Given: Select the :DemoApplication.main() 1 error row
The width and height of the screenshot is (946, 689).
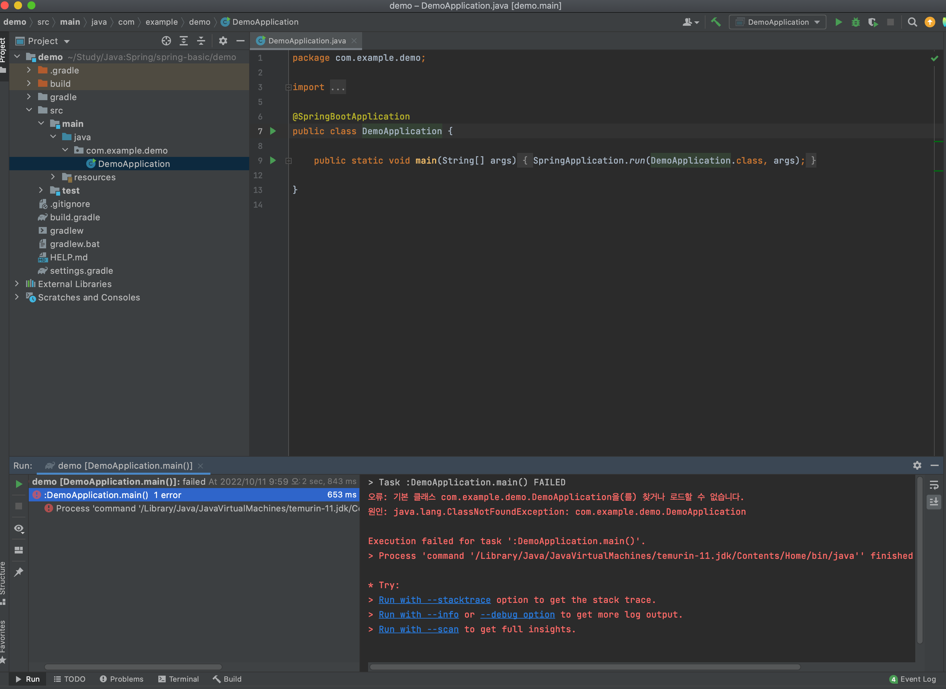Looking at the screenshot, I should (x=194, y=495).
